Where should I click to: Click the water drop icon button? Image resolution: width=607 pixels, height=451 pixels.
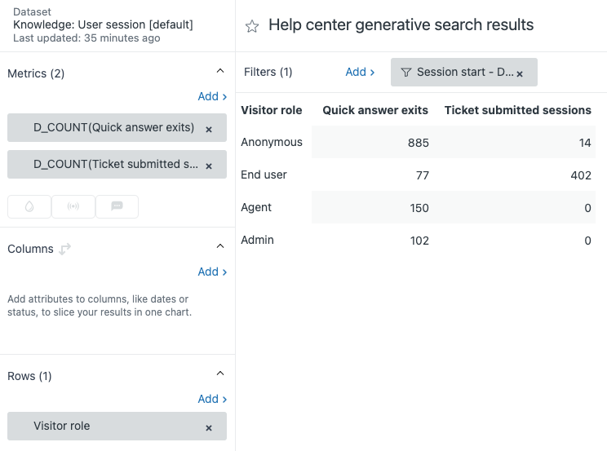[29, 206]
